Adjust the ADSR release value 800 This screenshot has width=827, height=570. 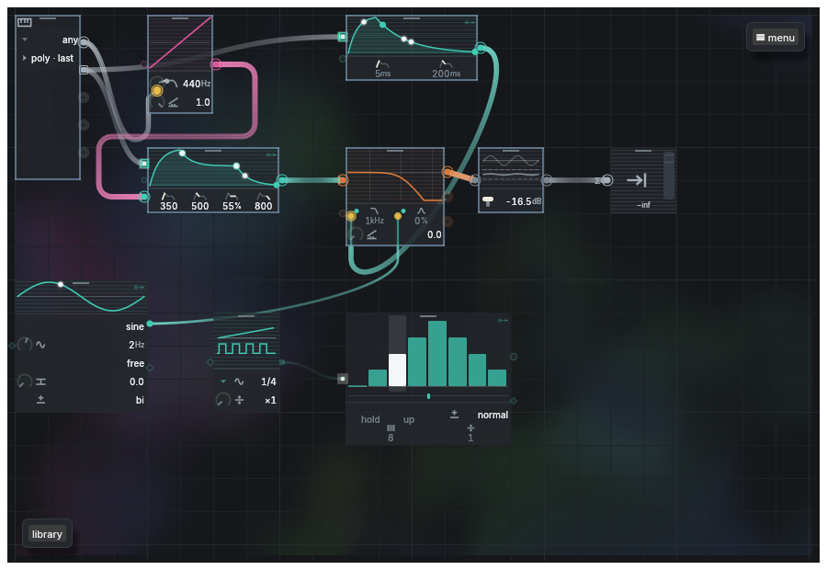coord(263,206)
